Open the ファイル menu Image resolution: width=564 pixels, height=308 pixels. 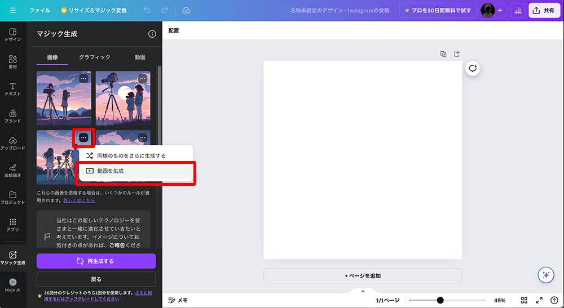[39, 10]
